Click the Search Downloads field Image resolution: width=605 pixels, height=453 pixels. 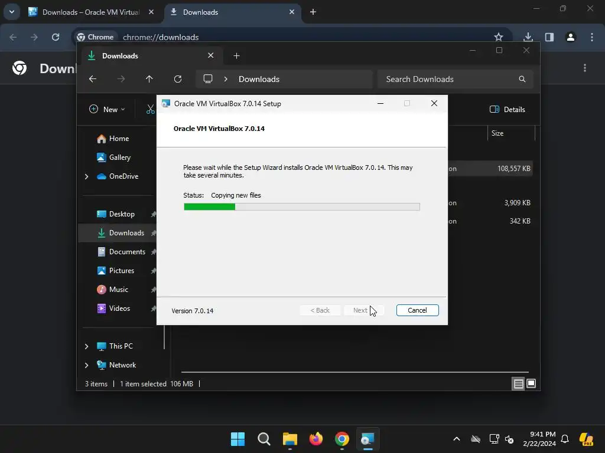456,79
